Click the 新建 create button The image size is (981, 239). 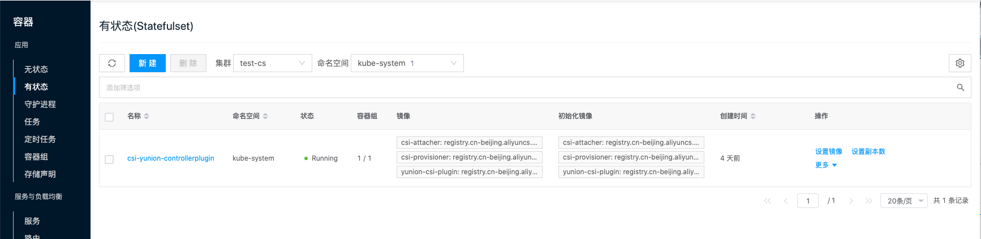coord(147,63)
